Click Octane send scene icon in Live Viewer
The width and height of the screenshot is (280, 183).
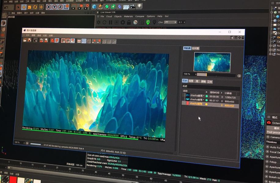pos(98,23)
